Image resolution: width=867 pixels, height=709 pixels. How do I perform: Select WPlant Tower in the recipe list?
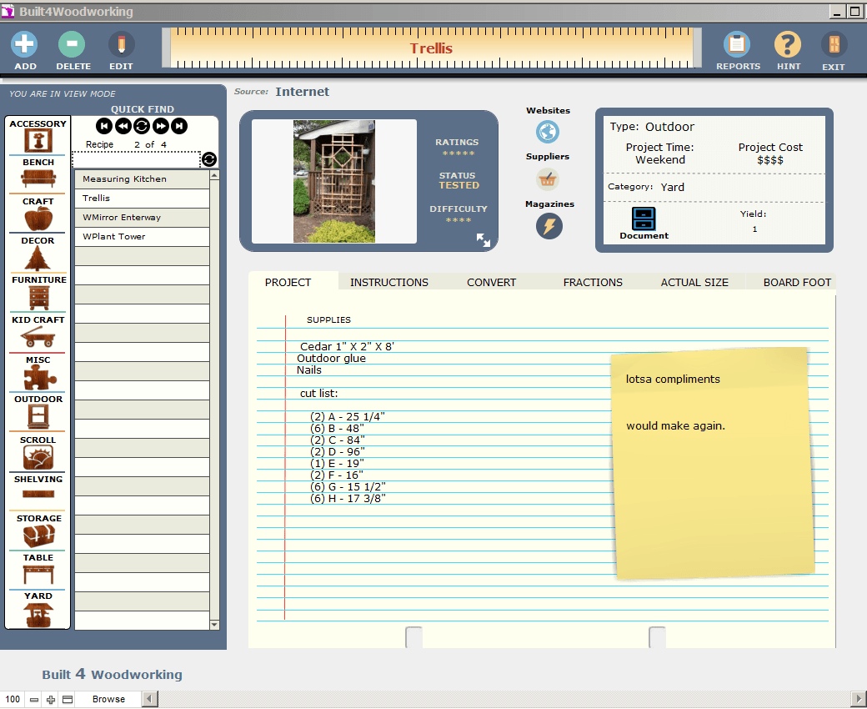114,237
